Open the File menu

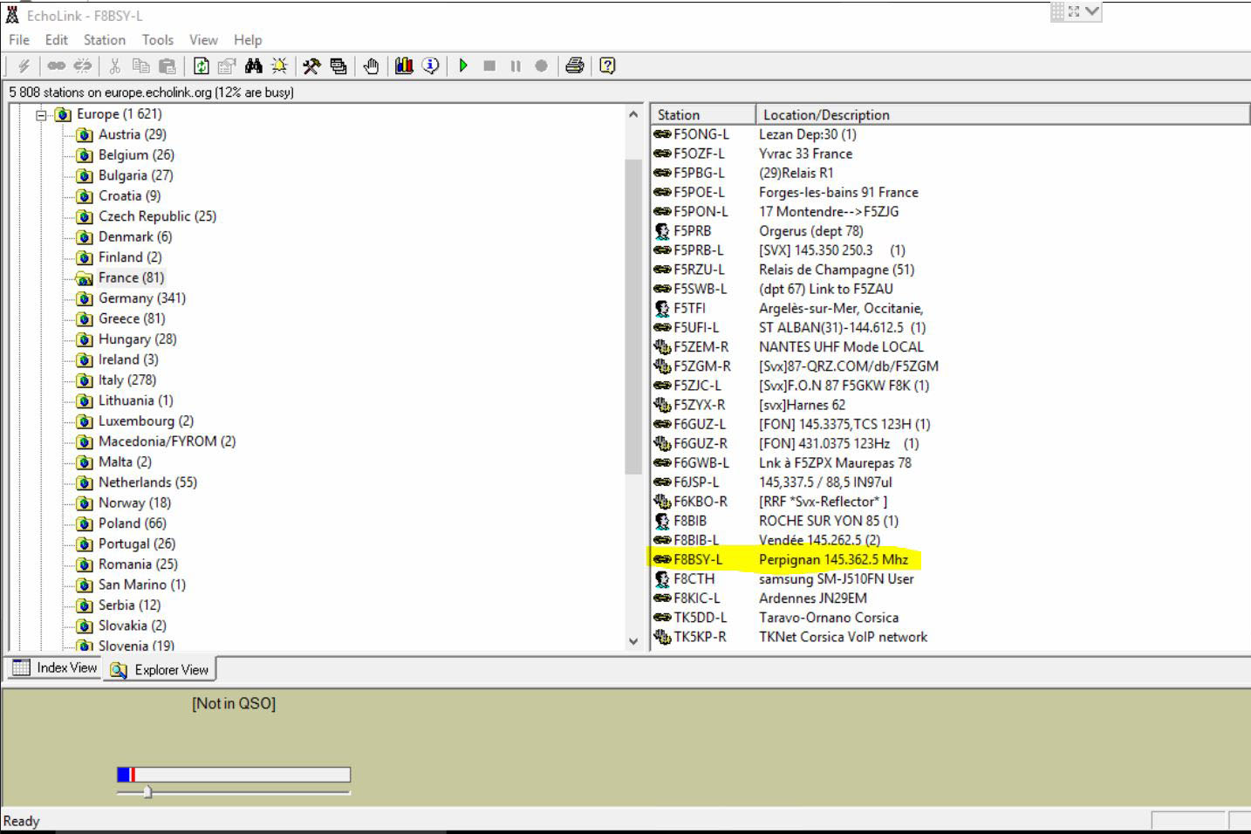point(19,40)
